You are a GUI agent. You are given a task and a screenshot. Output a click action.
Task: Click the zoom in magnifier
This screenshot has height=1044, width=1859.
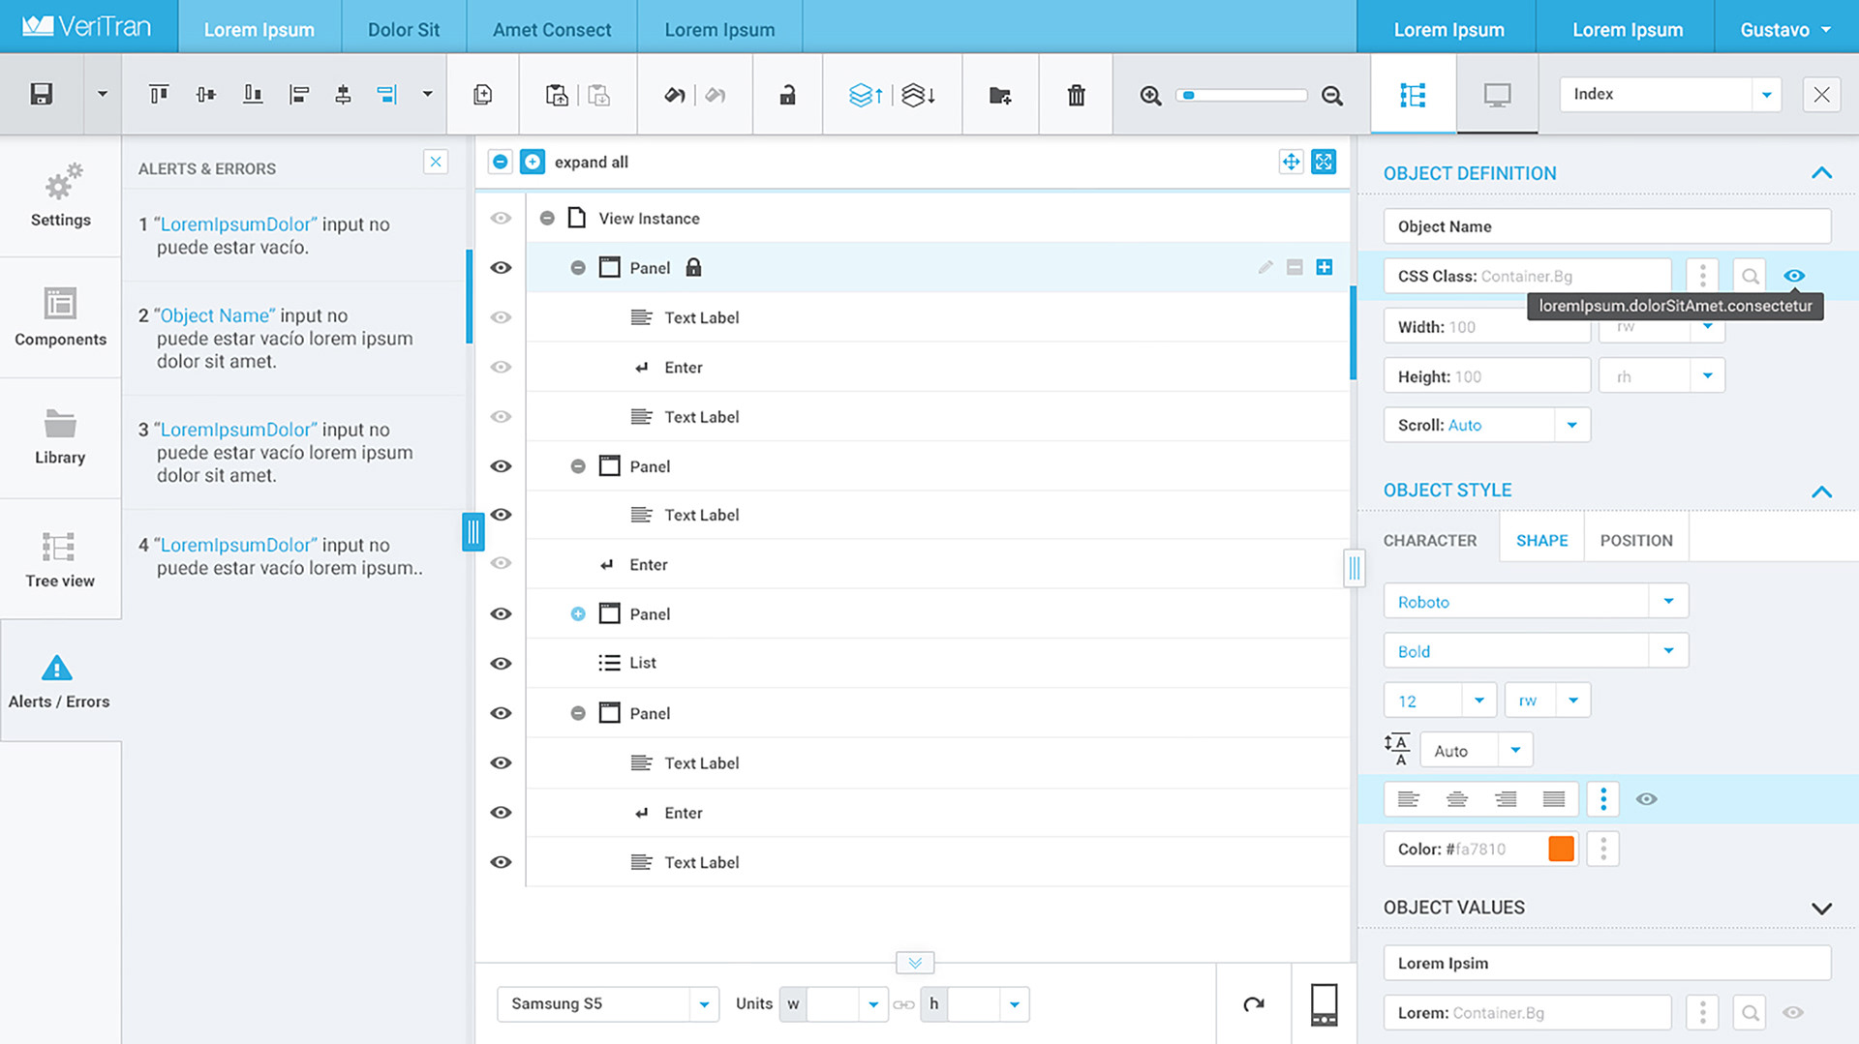pos(1150,95)
